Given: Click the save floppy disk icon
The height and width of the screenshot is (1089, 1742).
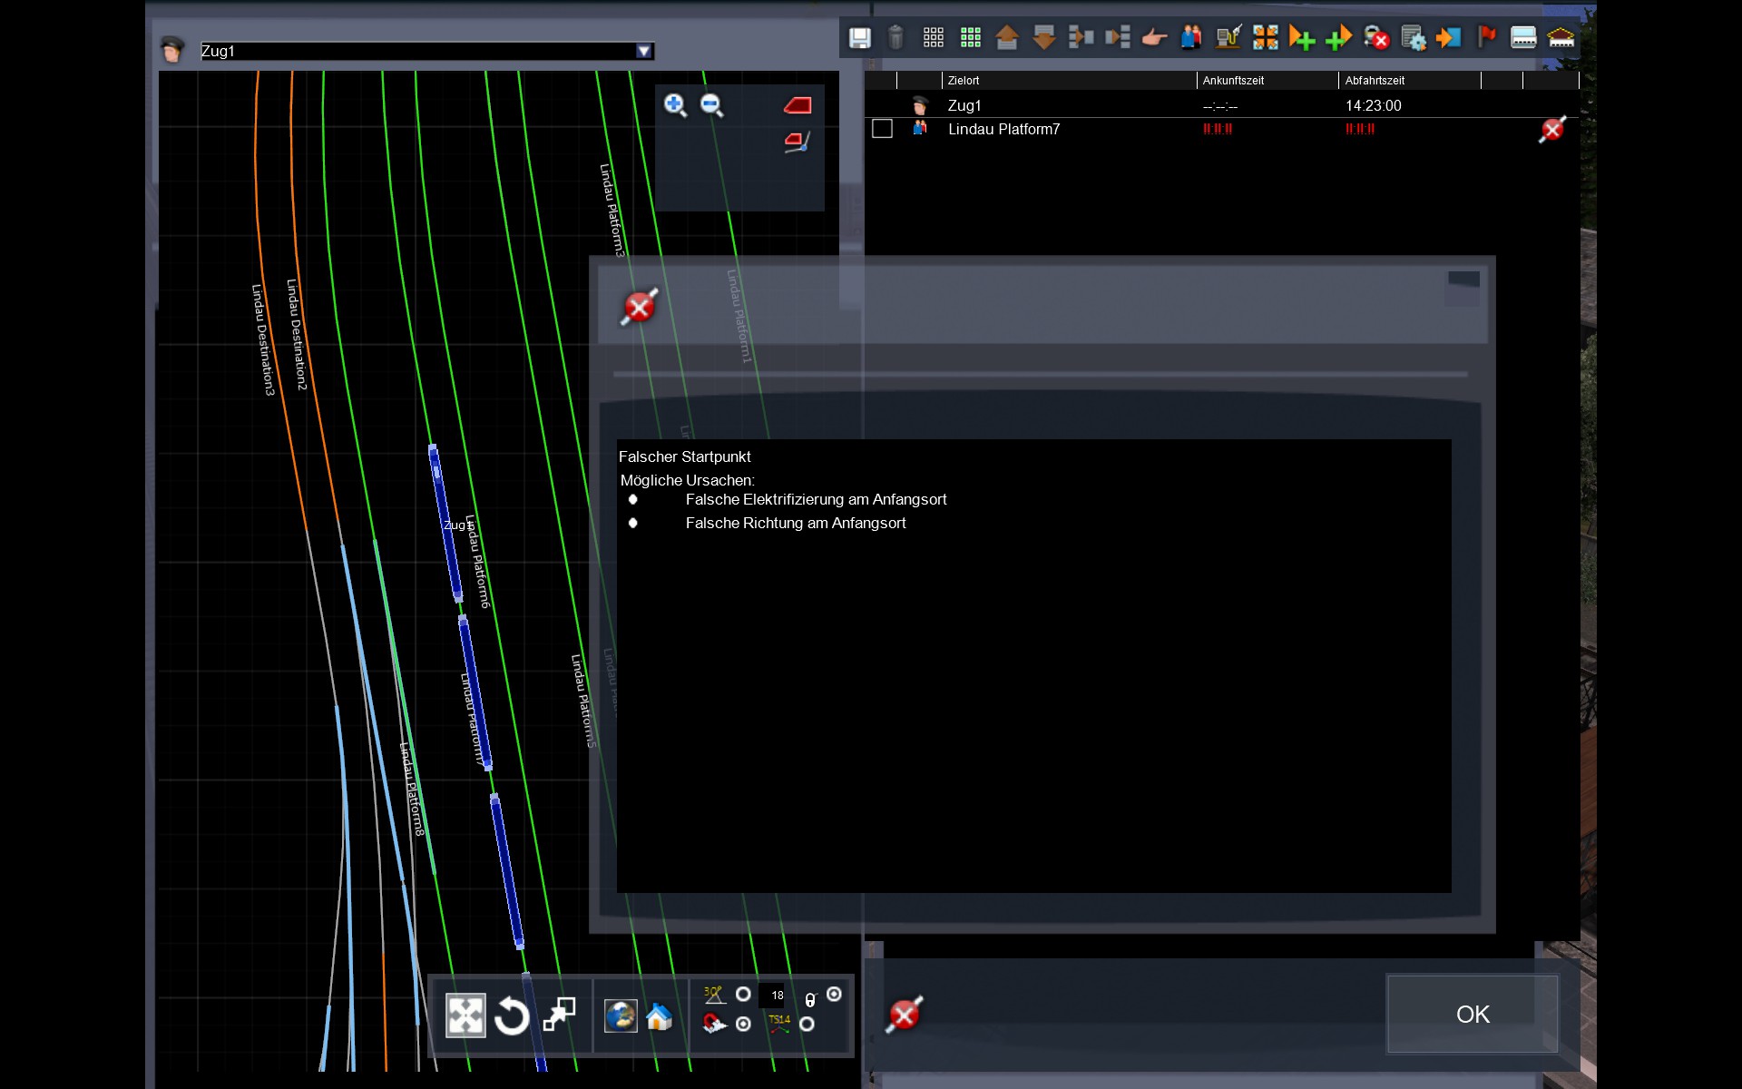Looking at the screenshot, I should click(x=859, y=37).
